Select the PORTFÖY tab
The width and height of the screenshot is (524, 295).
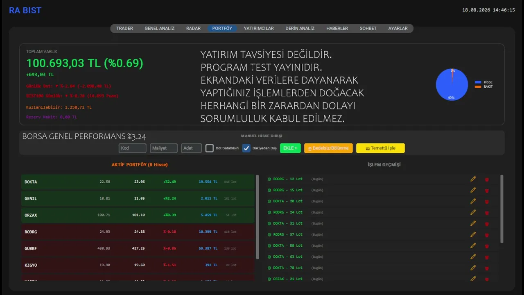[x=222, y=28]
